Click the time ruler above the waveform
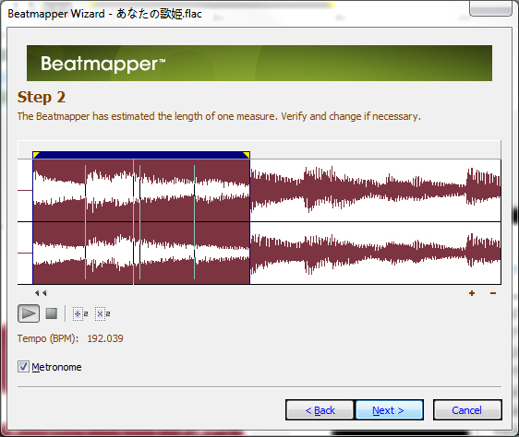This screenshot has height=437, width=519. pos(259,149)
